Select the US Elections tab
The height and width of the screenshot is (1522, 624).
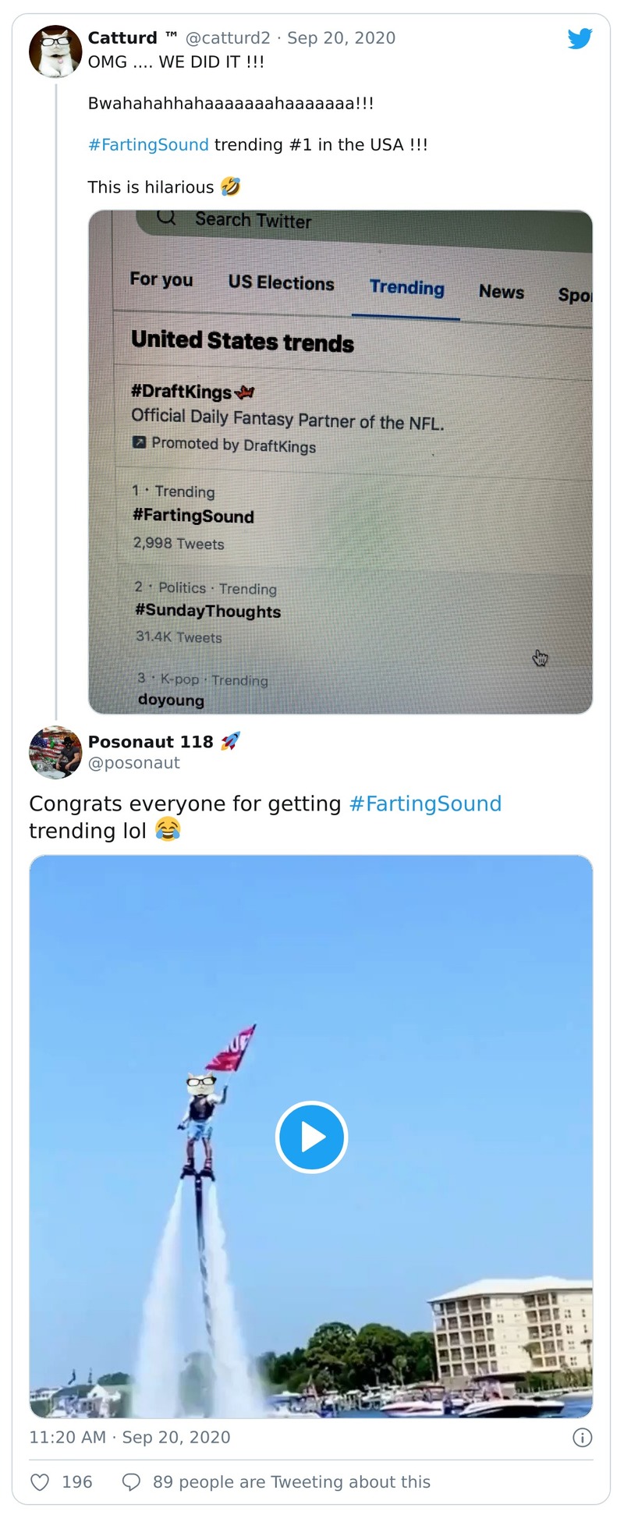pos(281,282)
